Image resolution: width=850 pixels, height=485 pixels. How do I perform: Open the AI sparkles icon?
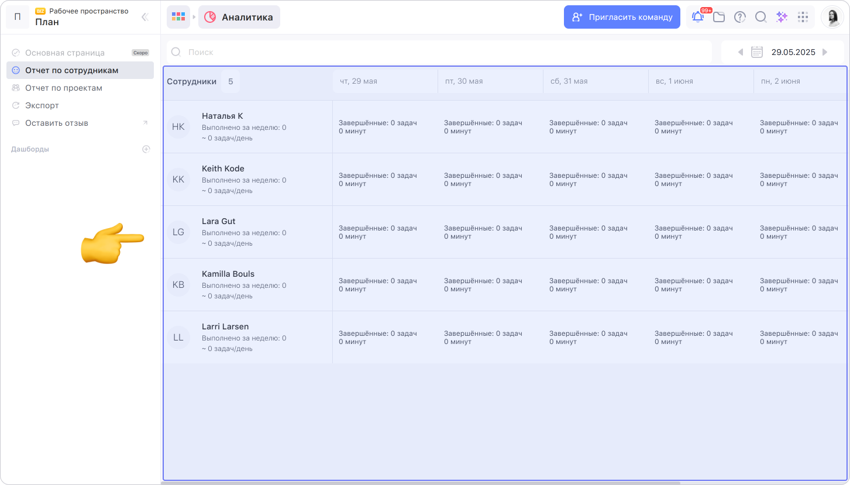coord(782,17)
